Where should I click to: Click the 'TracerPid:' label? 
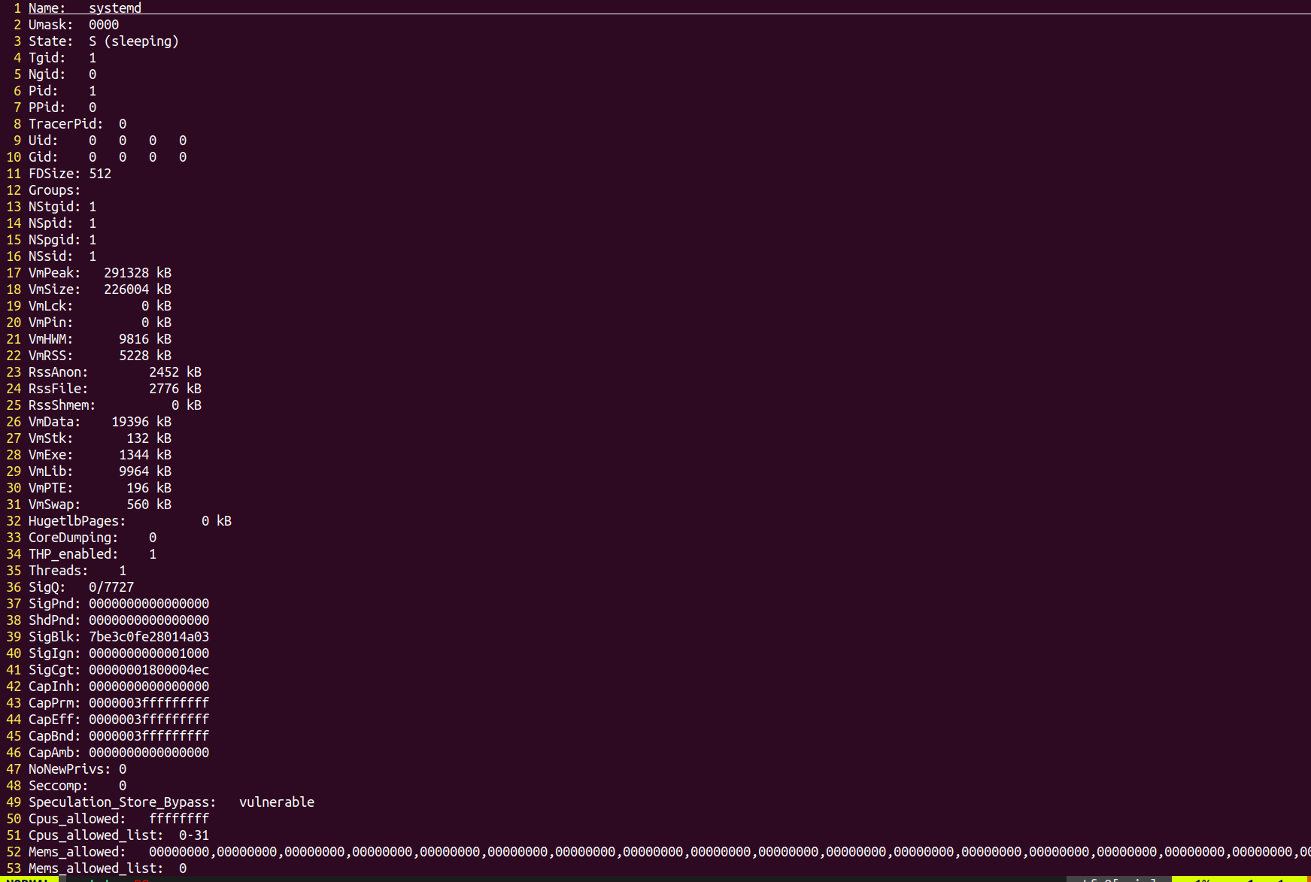66,124
